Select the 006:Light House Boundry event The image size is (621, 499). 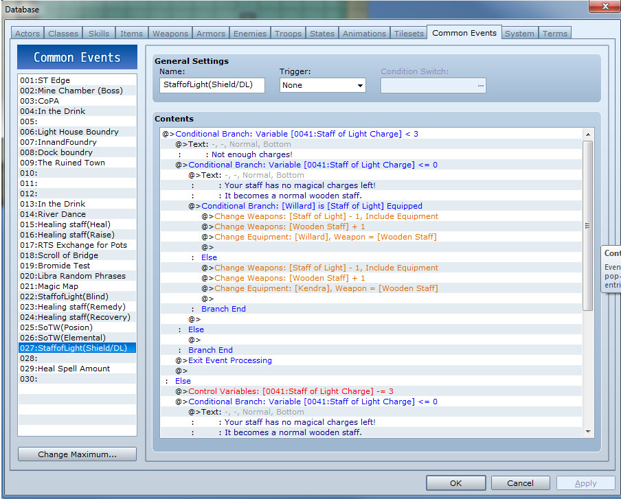(x=64, y=132)
